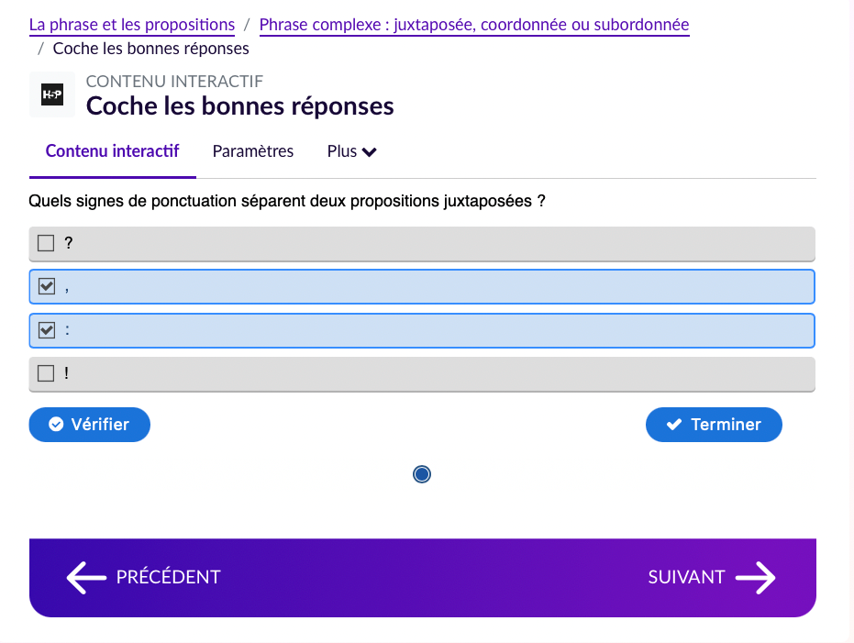Expand the Plus dropdown menu
This screenshot has width=854, height=643.
coord(351,151)
